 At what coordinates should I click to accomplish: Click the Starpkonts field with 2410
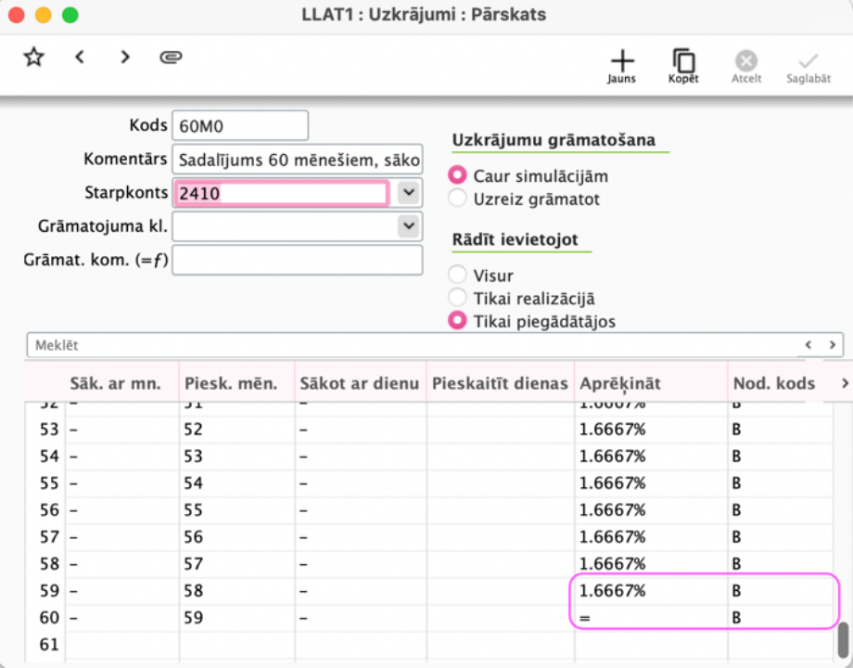(x=281, y=193)
